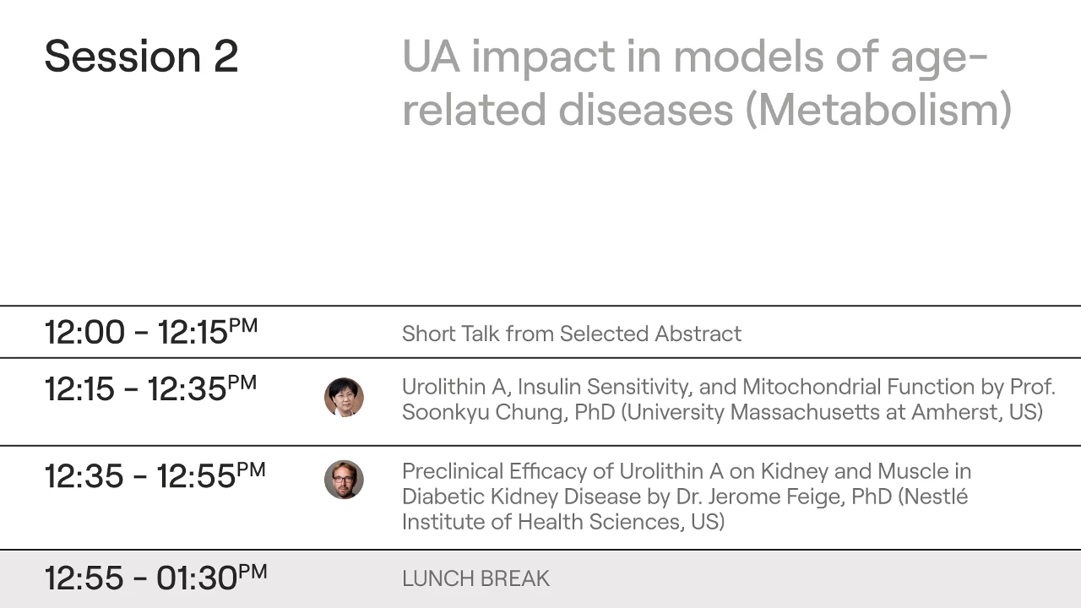Click the Session 2 heading
Viewport: 1081px width, 608px height.
pyautogui.click(x=141, y=57)
